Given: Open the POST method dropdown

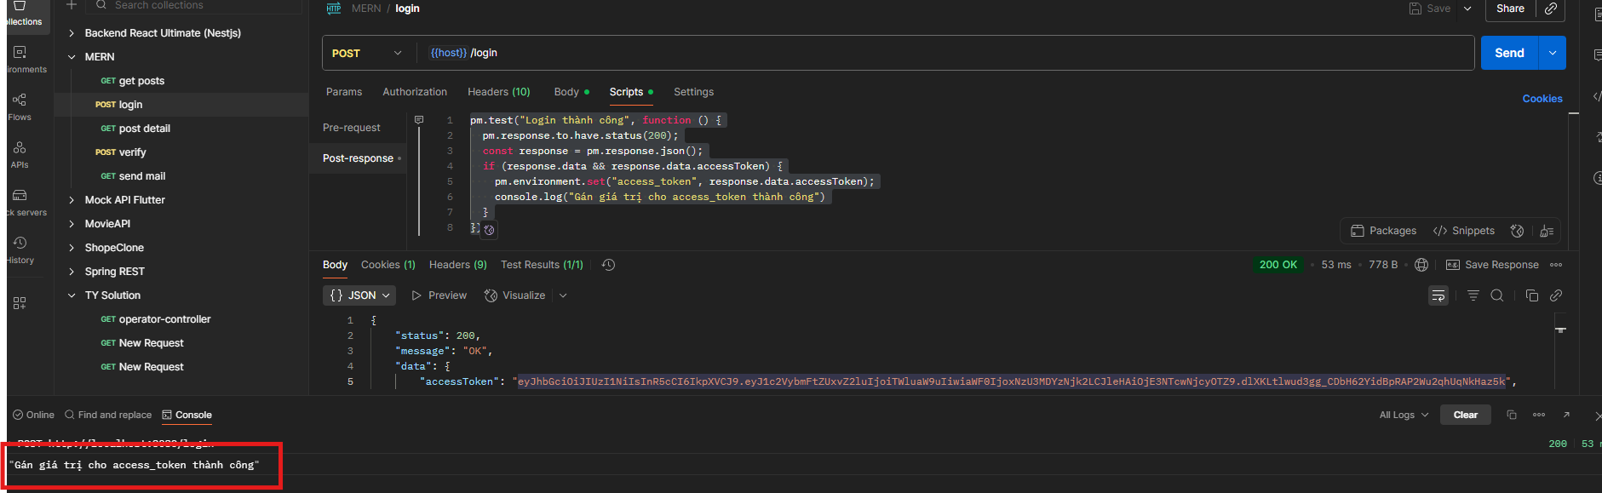Looking at the screenshot, I should 367,53.
